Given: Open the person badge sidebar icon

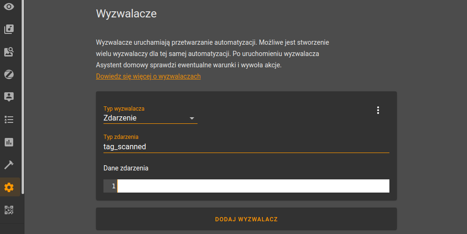Looking at the screenshot, I should tap(9, 97).
